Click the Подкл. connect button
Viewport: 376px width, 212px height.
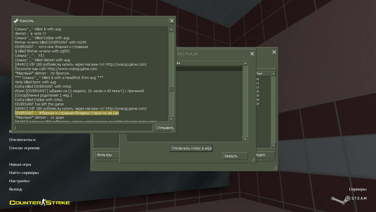pos(266,155)
